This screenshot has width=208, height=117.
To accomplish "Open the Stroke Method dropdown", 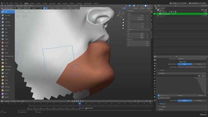I will [192, 59].
